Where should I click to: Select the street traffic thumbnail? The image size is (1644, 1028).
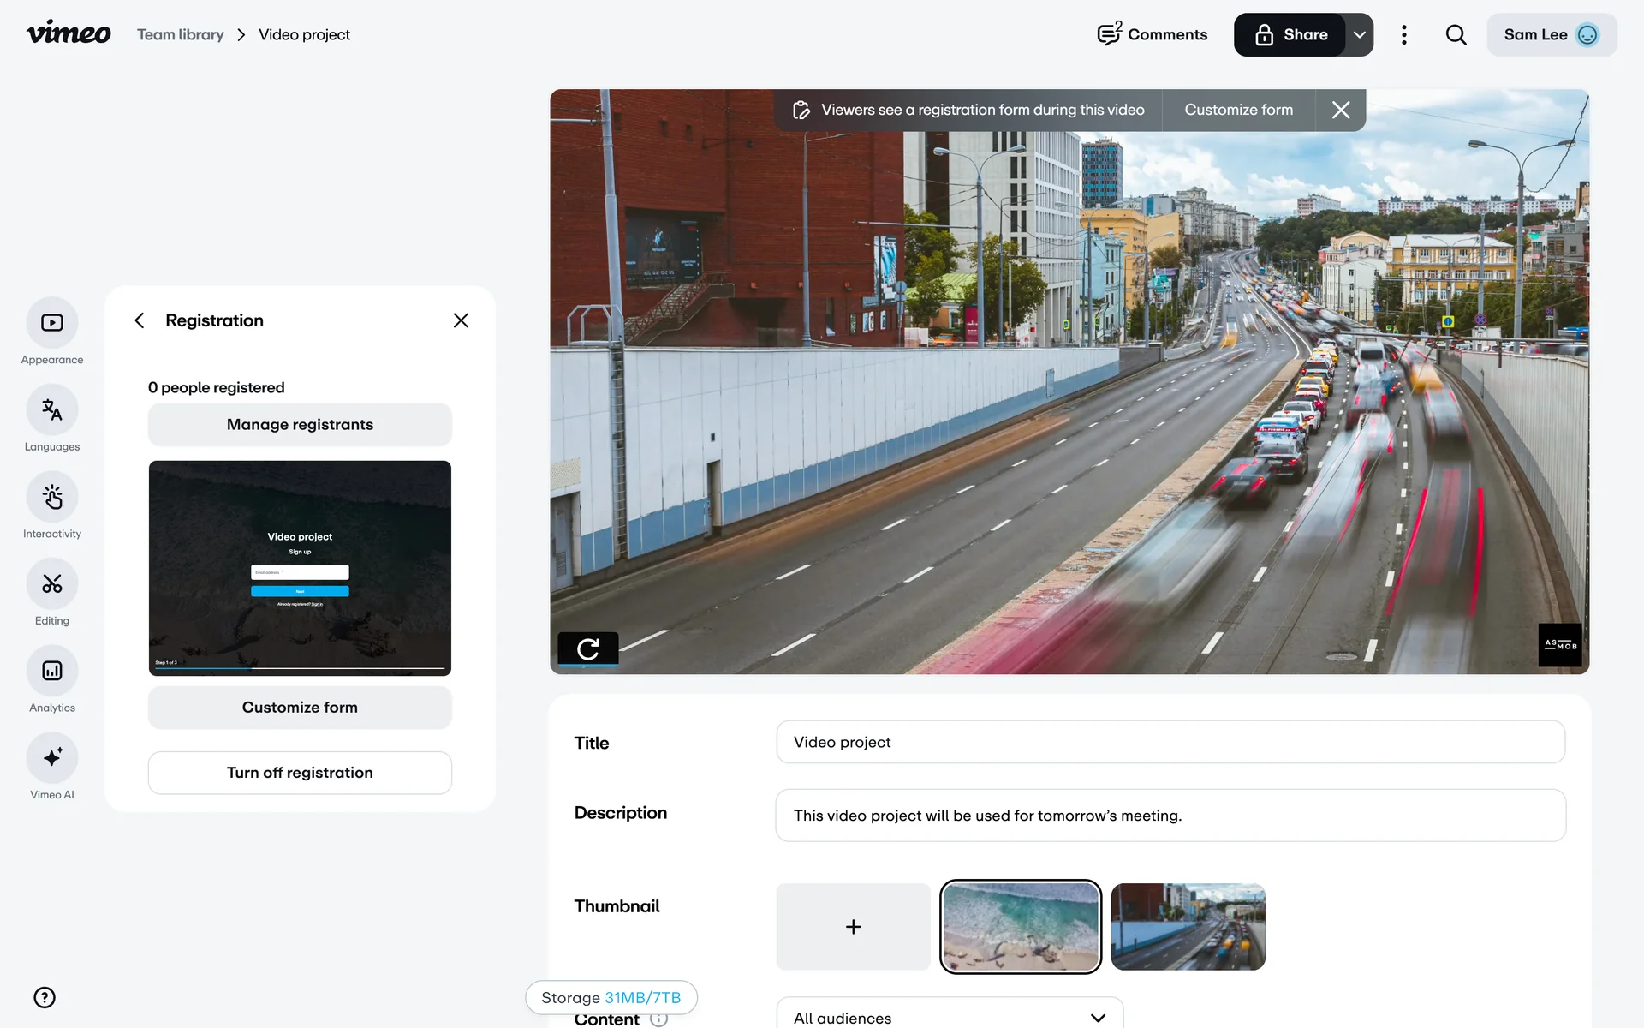[x=1188, y=927]
